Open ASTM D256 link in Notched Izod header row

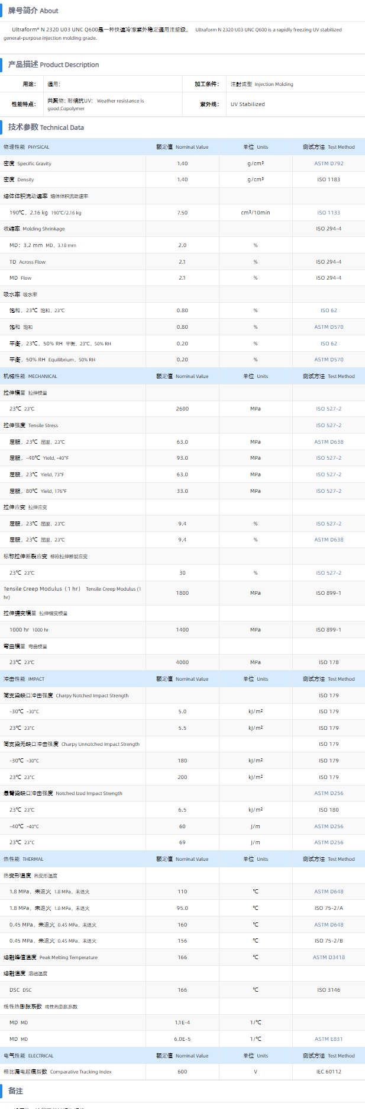328,793
